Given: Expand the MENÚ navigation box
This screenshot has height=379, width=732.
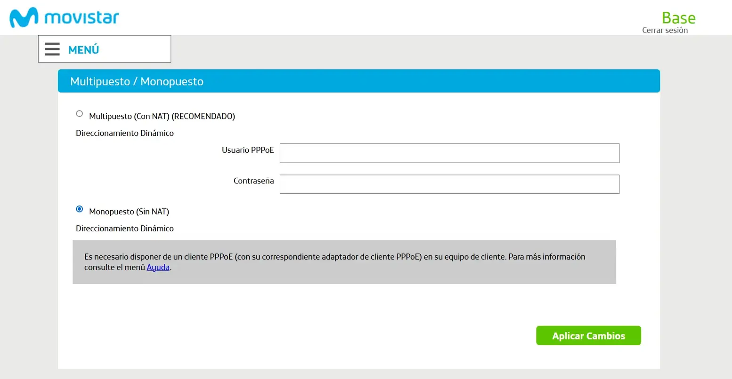Looking at the screenshot, I should pos(105,49).
